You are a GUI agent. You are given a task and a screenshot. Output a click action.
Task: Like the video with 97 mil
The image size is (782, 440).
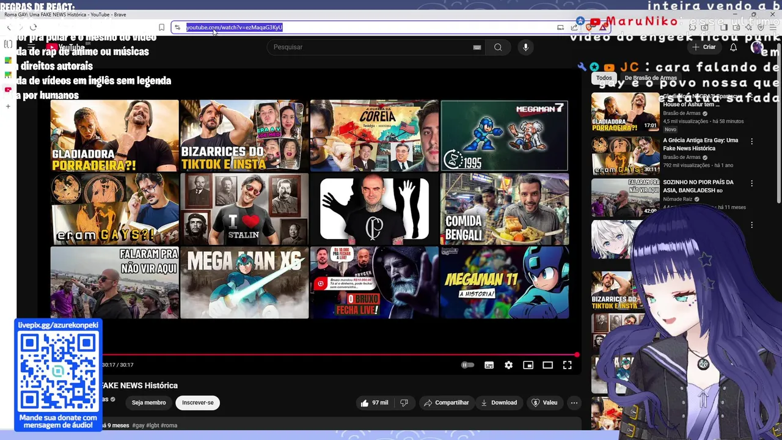[375, 403]
